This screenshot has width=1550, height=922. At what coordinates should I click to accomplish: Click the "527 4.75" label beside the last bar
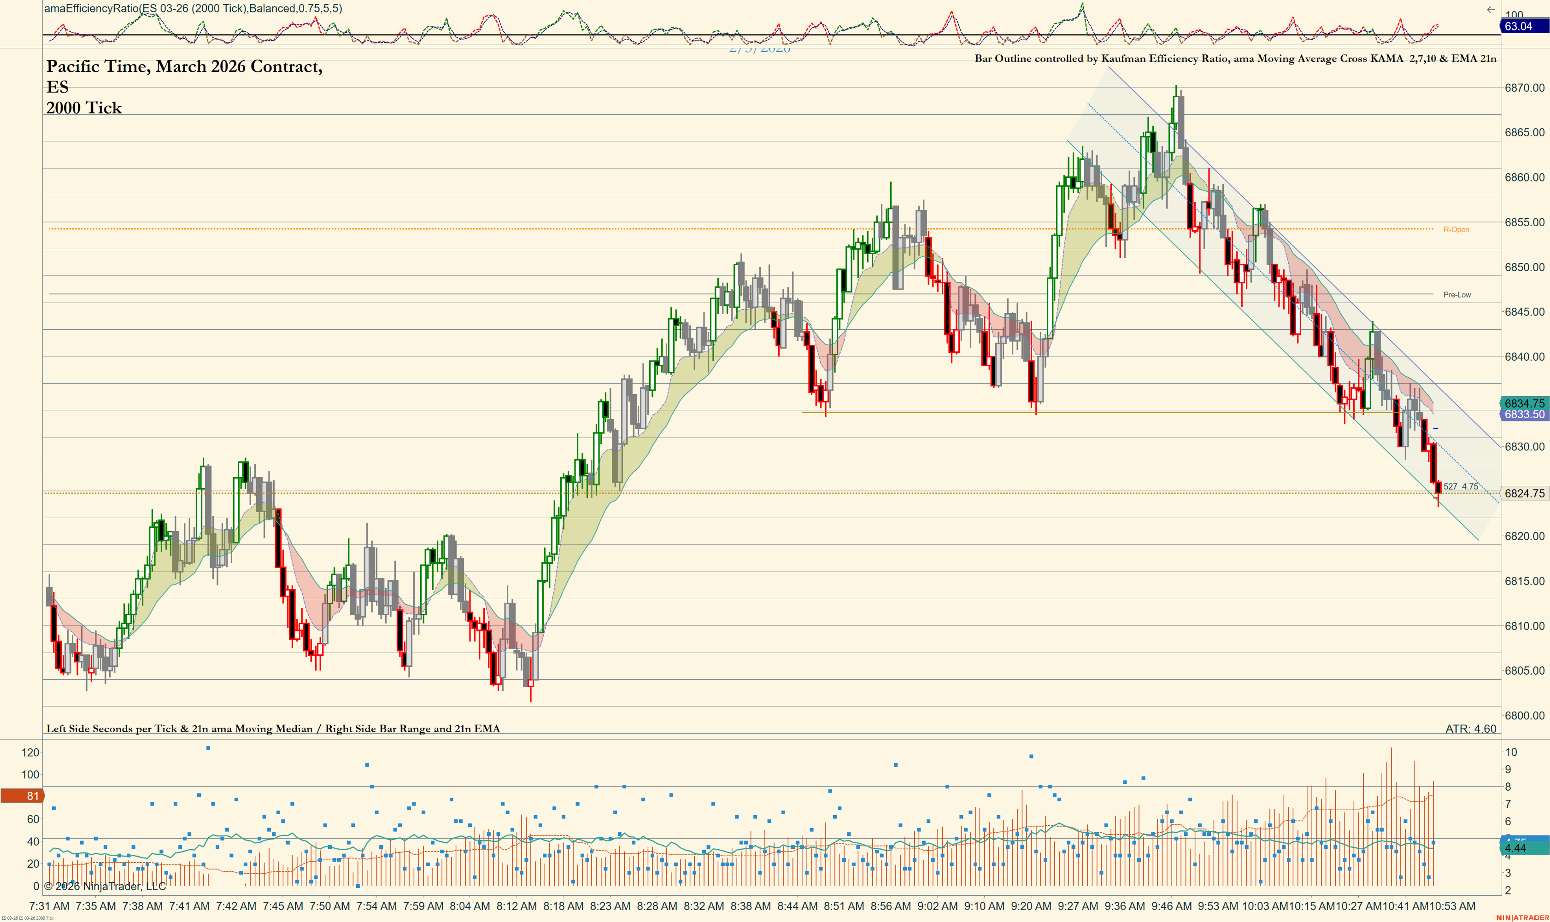pyautogui.click(x=1461, y=486)
